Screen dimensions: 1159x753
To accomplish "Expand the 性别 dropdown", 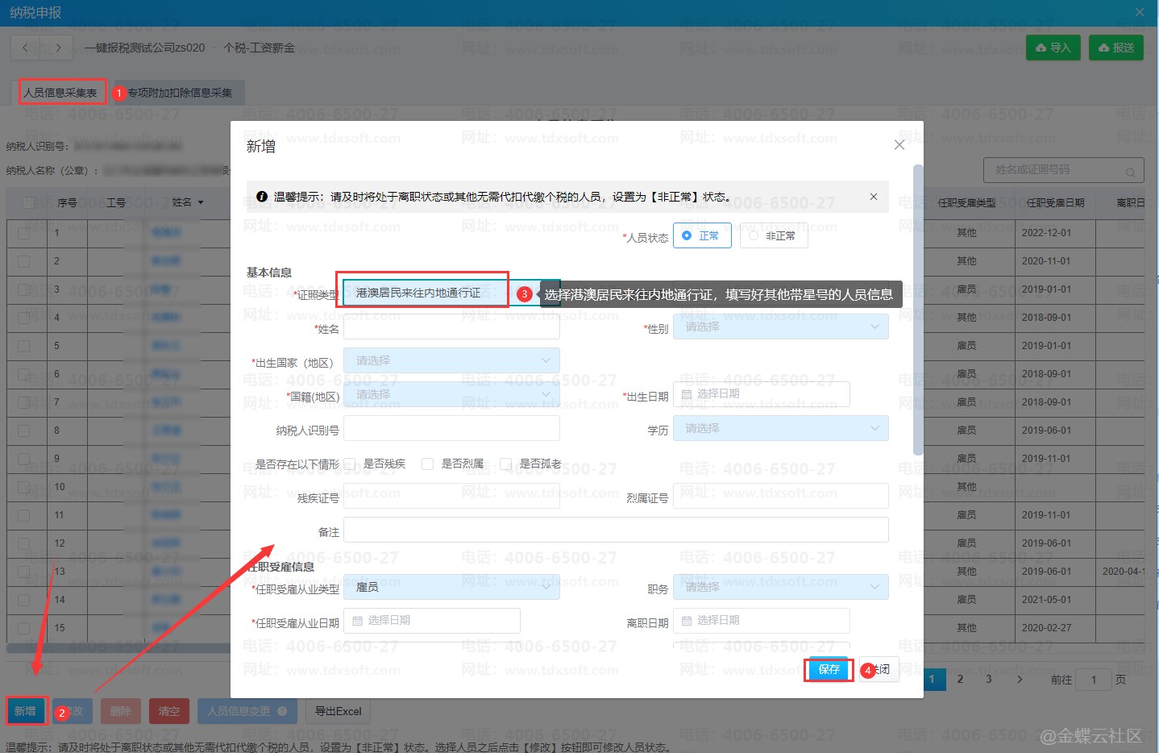I will [780, 327].
